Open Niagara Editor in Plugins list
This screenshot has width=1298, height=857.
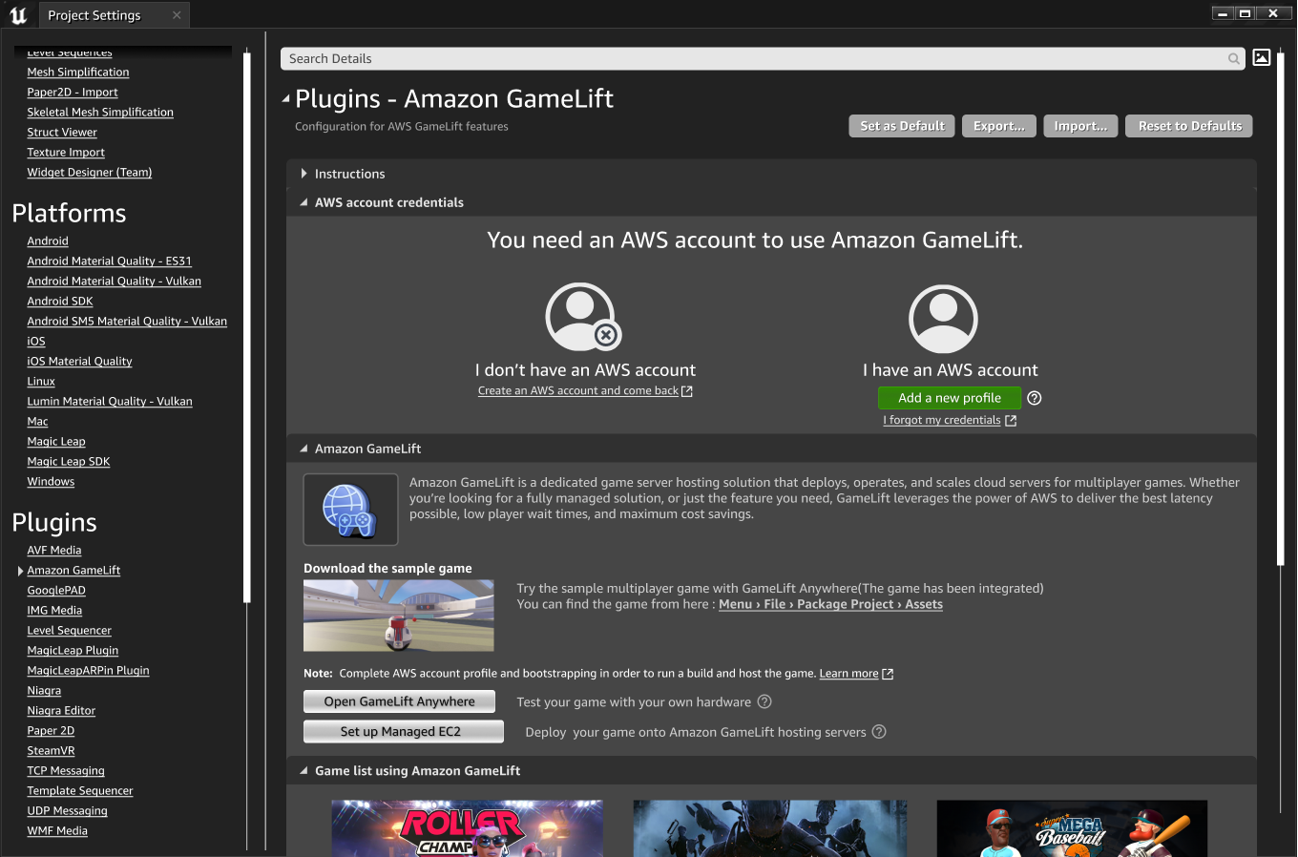point(61,711)
